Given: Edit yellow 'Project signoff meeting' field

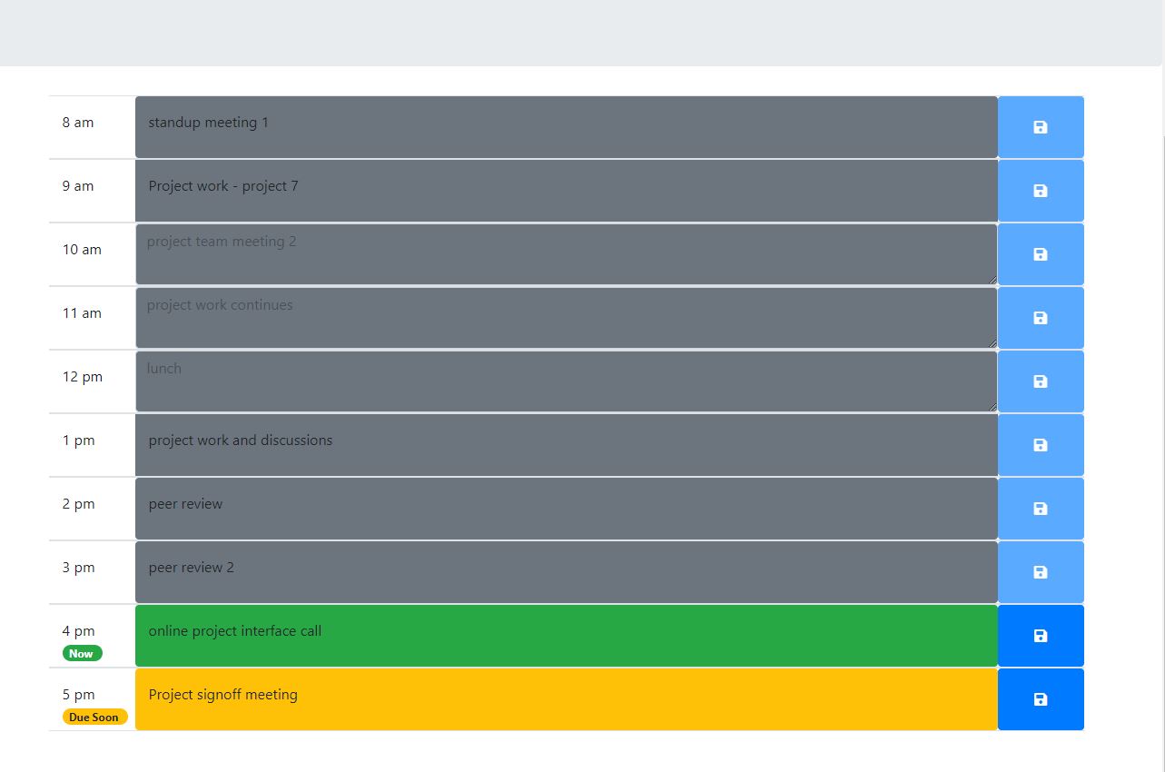Looking at the screenshot, I should (567, 699).
